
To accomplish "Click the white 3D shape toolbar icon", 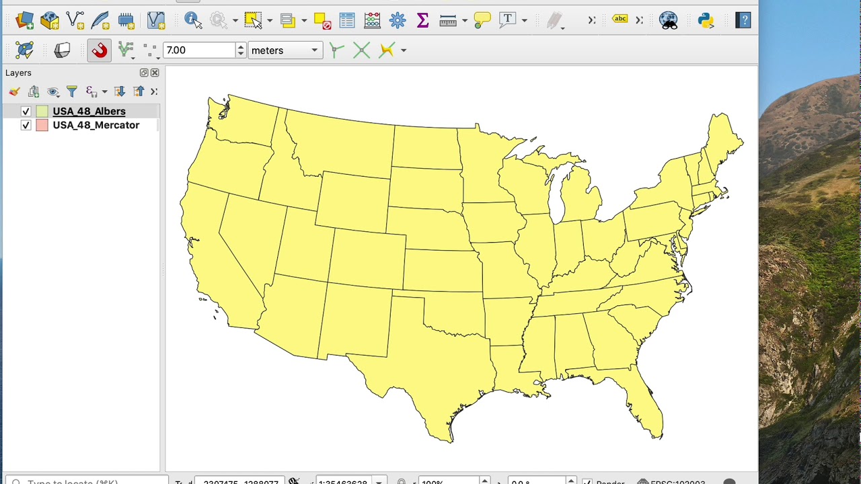I will coord(62,50).
